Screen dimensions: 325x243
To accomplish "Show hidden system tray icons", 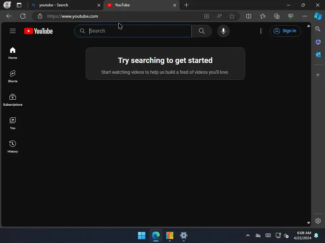I will tap(248, 235).
